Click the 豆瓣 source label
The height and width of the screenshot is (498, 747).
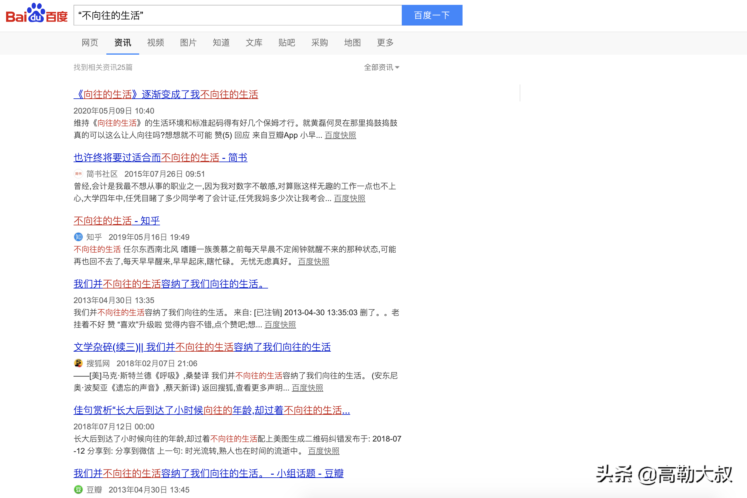coord(94,490)
